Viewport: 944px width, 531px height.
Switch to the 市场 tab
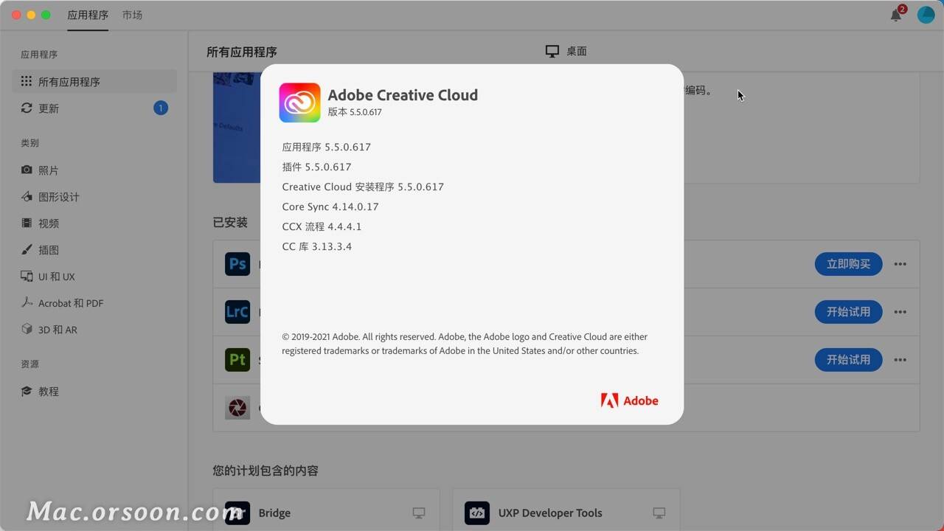click(133, 15)
